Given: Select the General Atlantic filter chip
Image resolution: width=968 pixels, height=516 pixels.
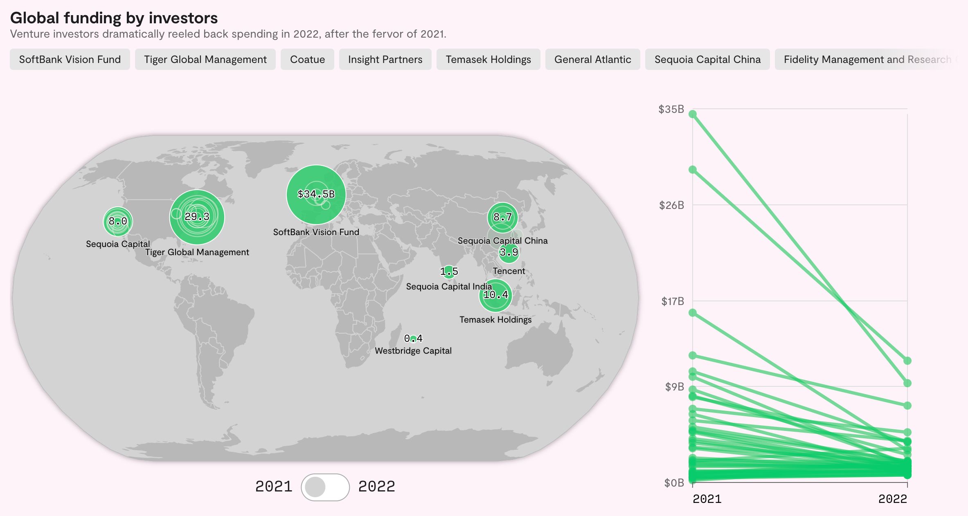Looking at the screenshot, I should (x=592, y=60).
